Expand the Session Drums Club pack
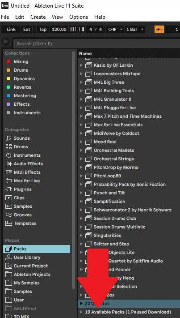Viewport: 180px width, 318px height. 81,219
